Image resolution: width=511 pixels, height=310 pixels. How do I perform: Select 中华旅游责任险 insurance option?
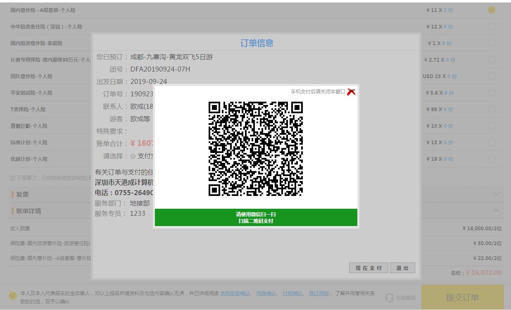click(x=492, y=26)
